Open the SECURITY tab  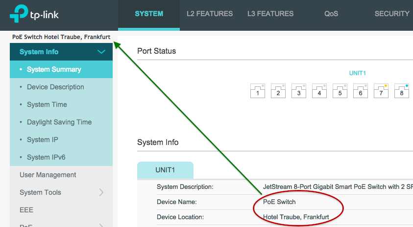tap(392, 14)
